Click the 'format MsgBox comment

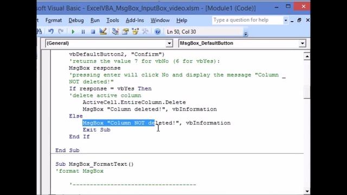pos(79,171)
